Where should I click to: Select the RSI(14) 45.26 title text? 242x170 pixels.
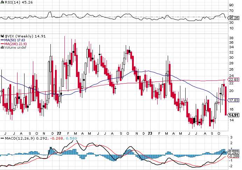click(19, 2)
